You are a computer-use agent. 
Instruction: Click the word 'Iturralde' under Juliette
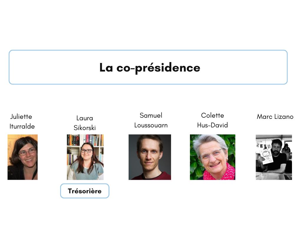tap(22, 127)
